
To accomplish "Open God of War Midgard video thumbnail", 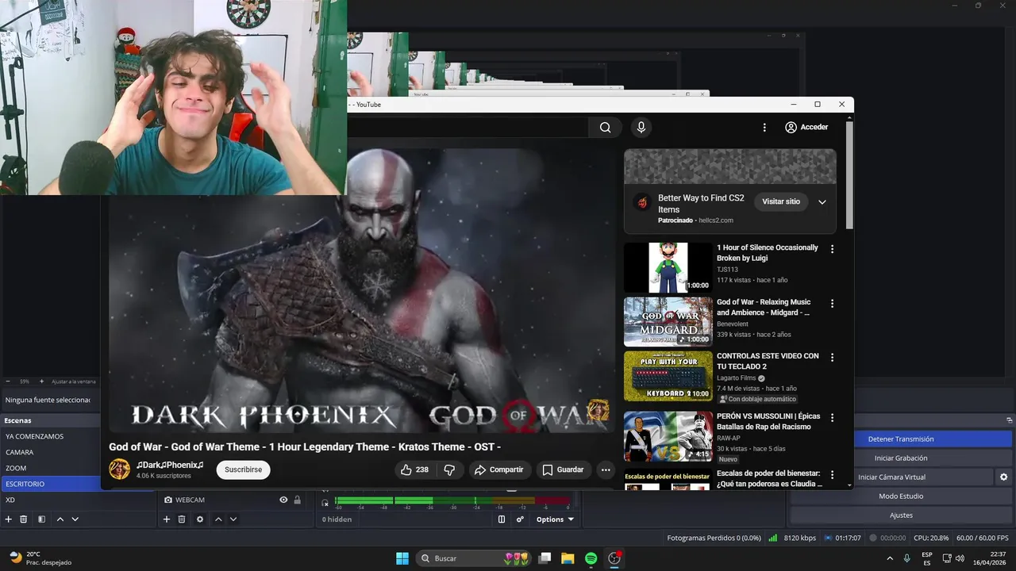I will [x=668, y=322].
